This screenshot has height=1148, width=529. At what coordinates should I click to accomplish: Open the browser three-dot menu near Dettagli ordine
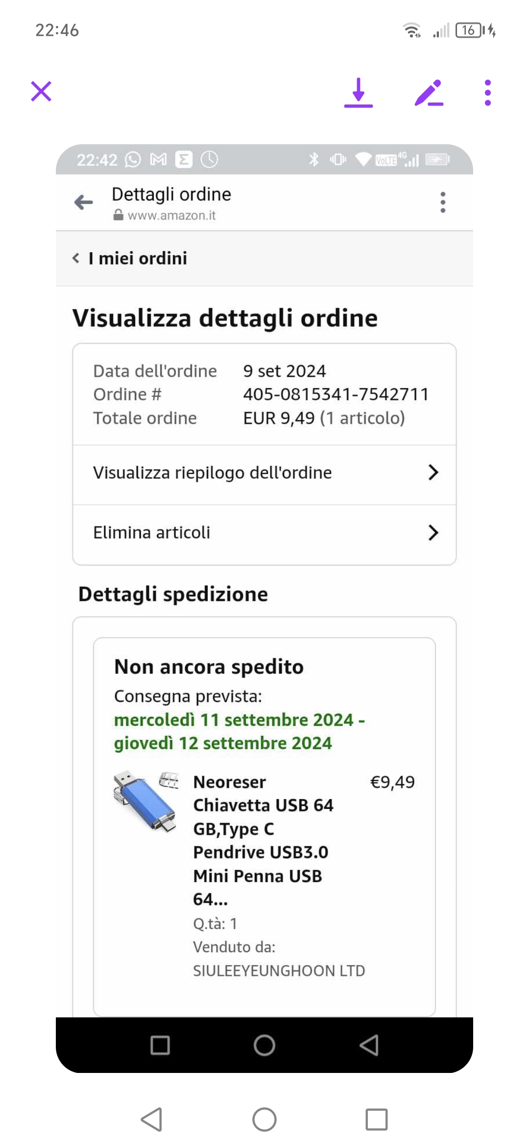point(443,202)
